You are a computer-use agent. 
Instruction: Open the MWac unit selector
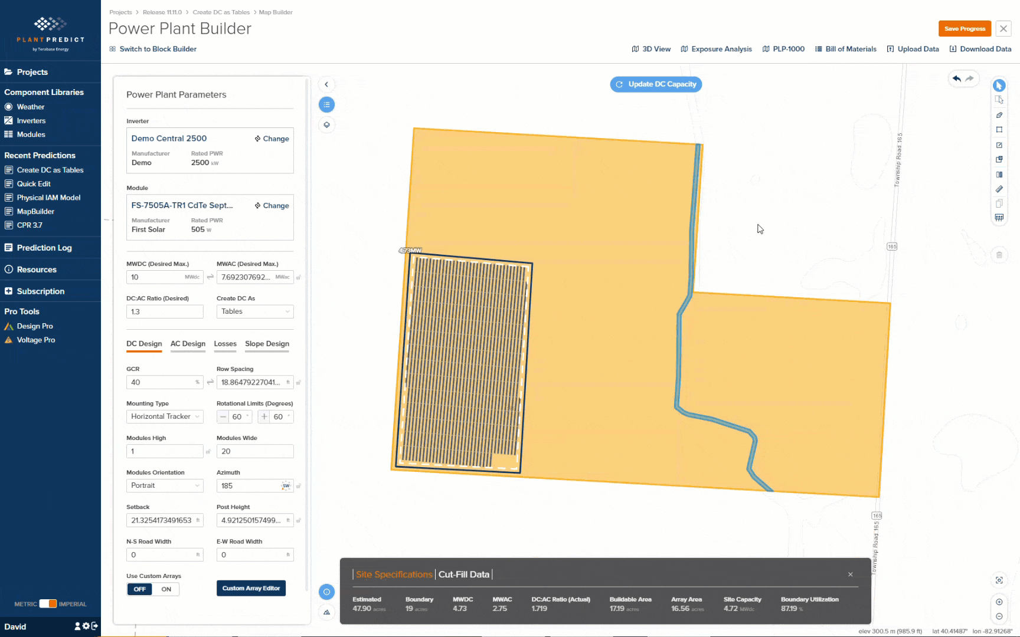283,277
